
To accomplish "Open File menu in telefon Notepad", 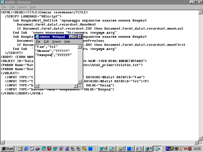I will click(x=38, y=42).
